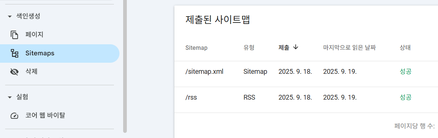Image resolution: width=438 pixels, height=138 pixels.
Task: Sort by the Sitemap column header
Action: pyautogui.click(x=197, y=48)
